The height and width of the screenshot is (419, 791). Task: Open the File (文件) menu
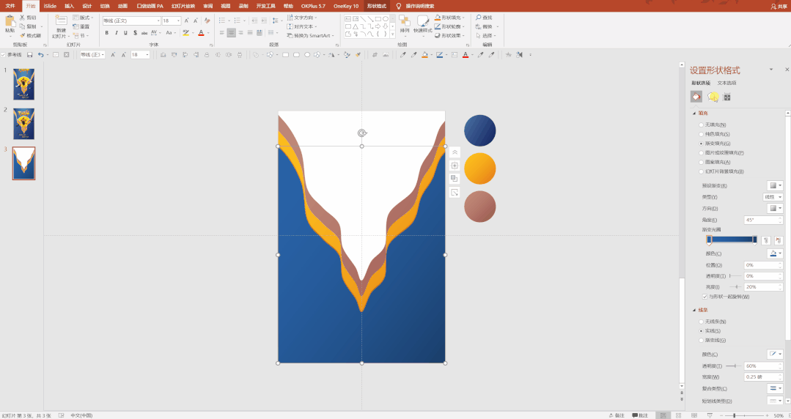(x=10, y=6)
